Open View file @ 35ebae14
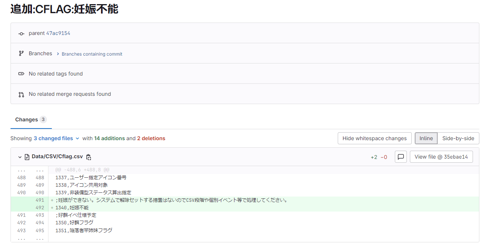Screen dimensions: 485x248 point(441,157)
